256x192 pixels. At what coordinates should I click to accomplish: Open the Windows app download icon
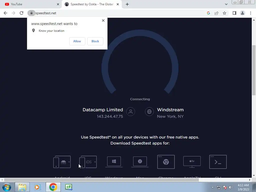114,162
